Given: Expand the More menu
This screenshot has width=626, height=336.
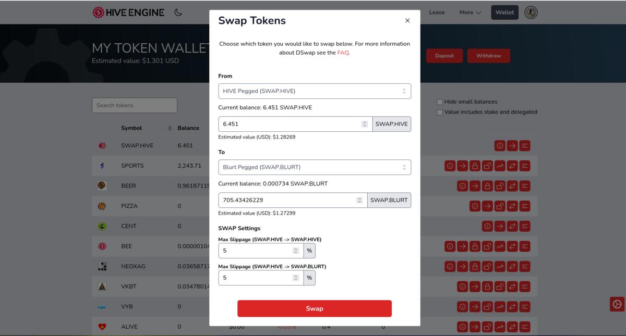Looking at the screenshot, I should point(470,13).
